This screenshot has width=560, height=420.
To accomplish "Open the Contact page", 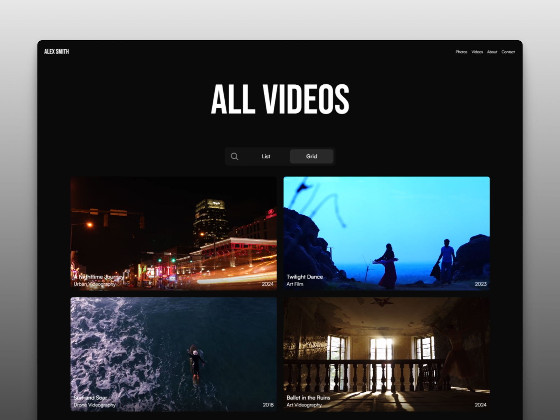I will tap(507, 52).
